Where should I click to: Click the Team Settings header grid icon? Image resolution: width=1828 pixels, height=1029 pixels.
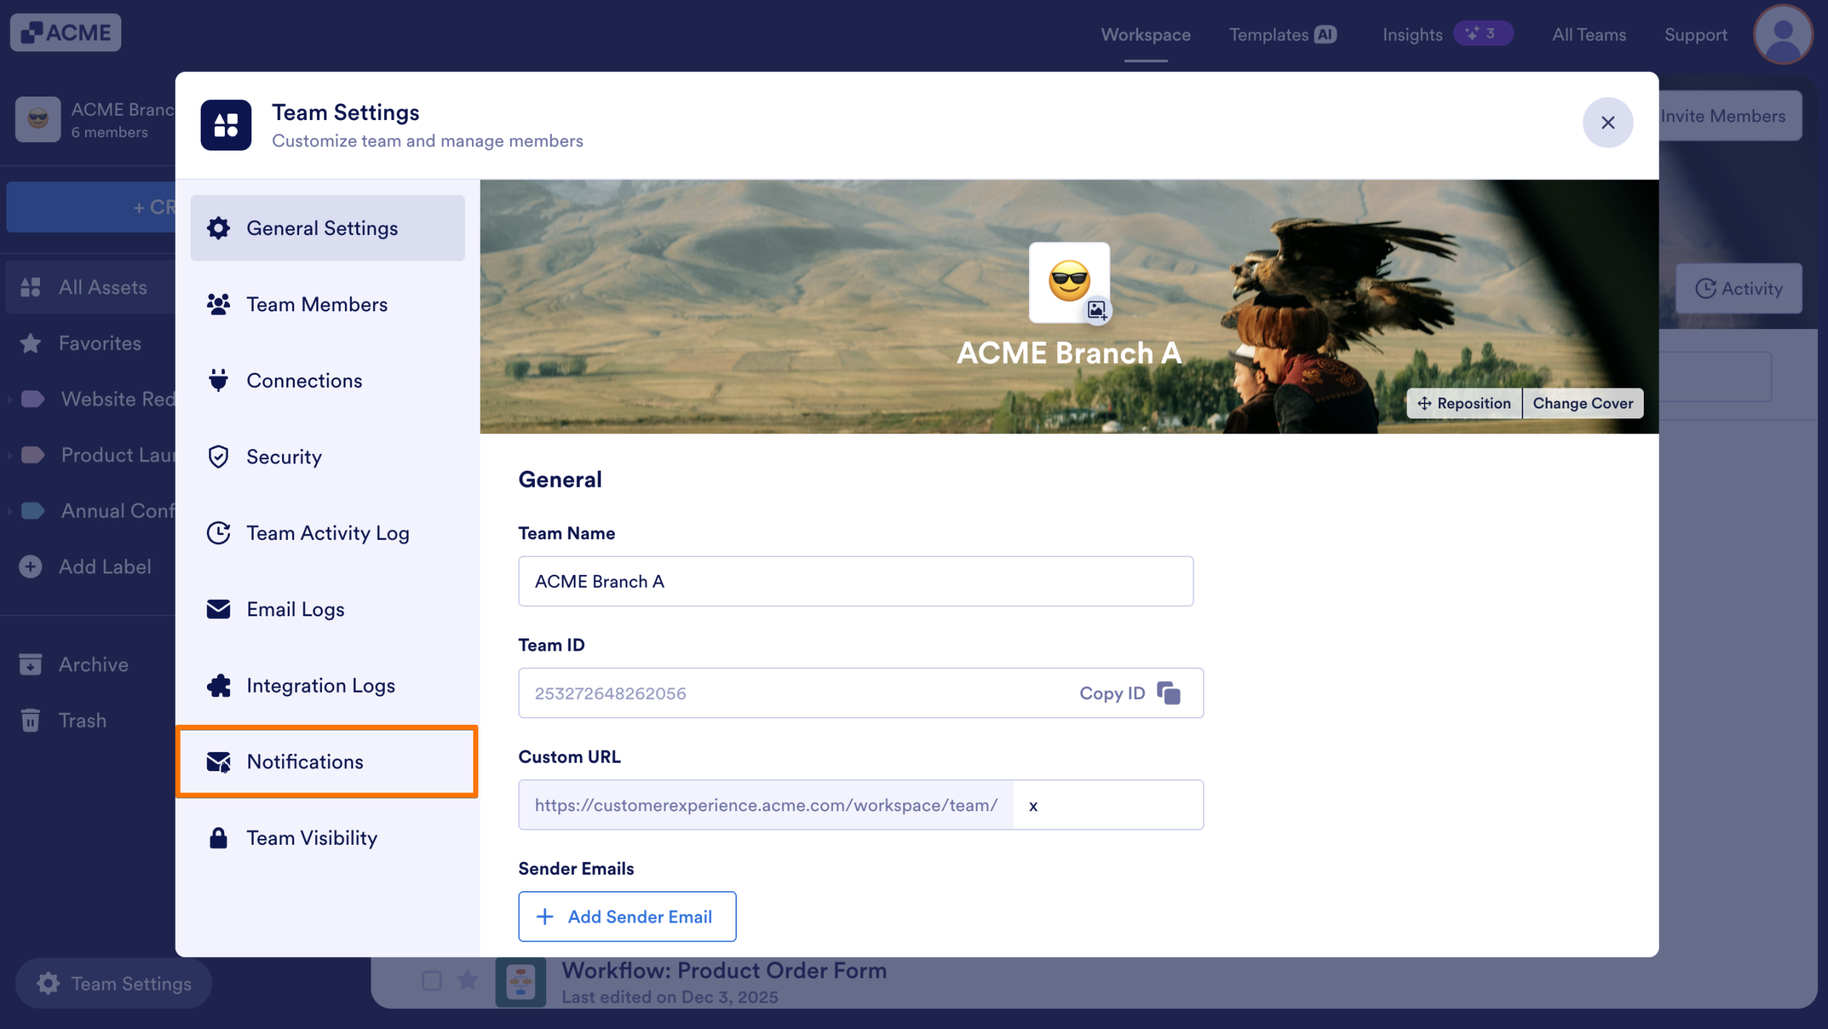(226, 125)
